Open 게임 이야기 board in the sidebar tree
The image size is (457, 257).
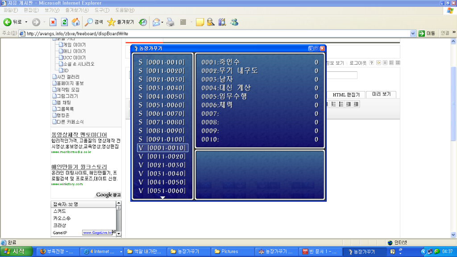[75, 45]
